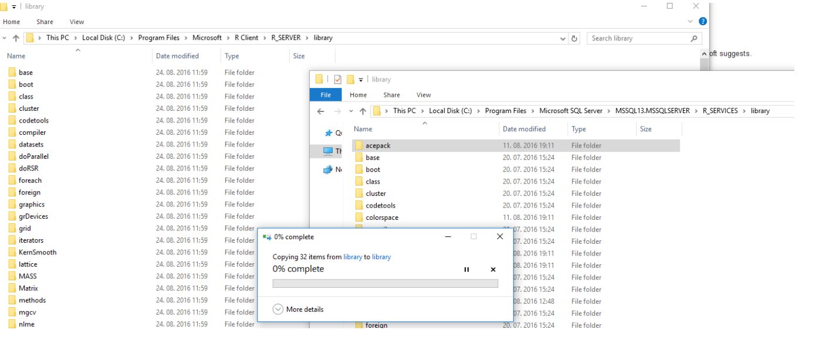Expand More details in copy dialog
Image resolution: width=826 pixels, height=340 pixels.
tap(299, 310)
